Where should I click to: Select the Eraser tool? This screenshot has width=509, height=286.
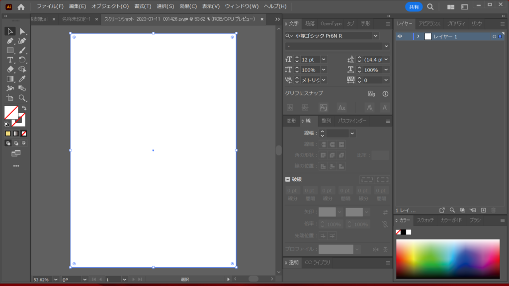click(10, 69)
